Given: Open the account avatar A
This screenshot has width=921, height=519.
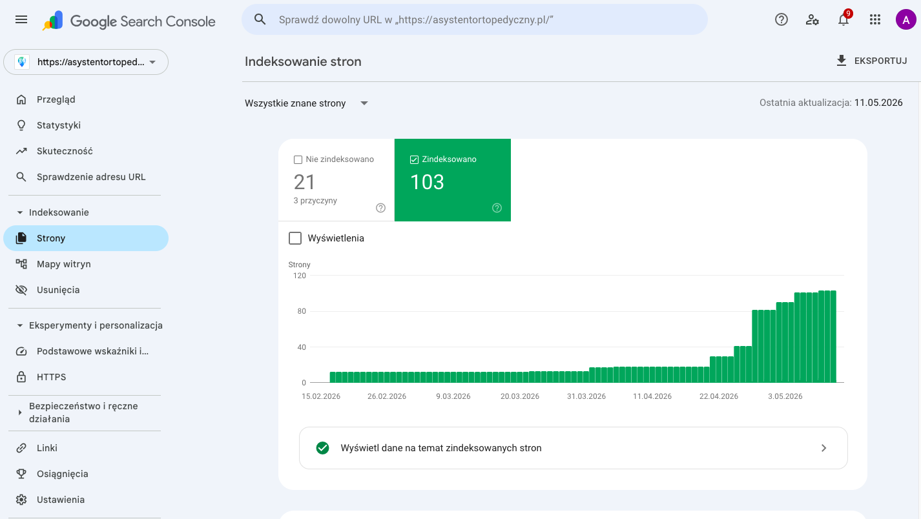Looking at the screenshot, I should pos(906,19).
